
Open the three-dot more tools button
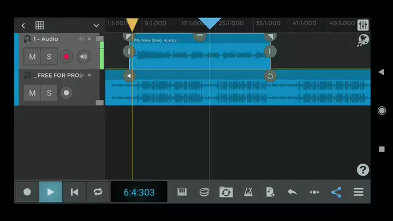coord(314,192)
